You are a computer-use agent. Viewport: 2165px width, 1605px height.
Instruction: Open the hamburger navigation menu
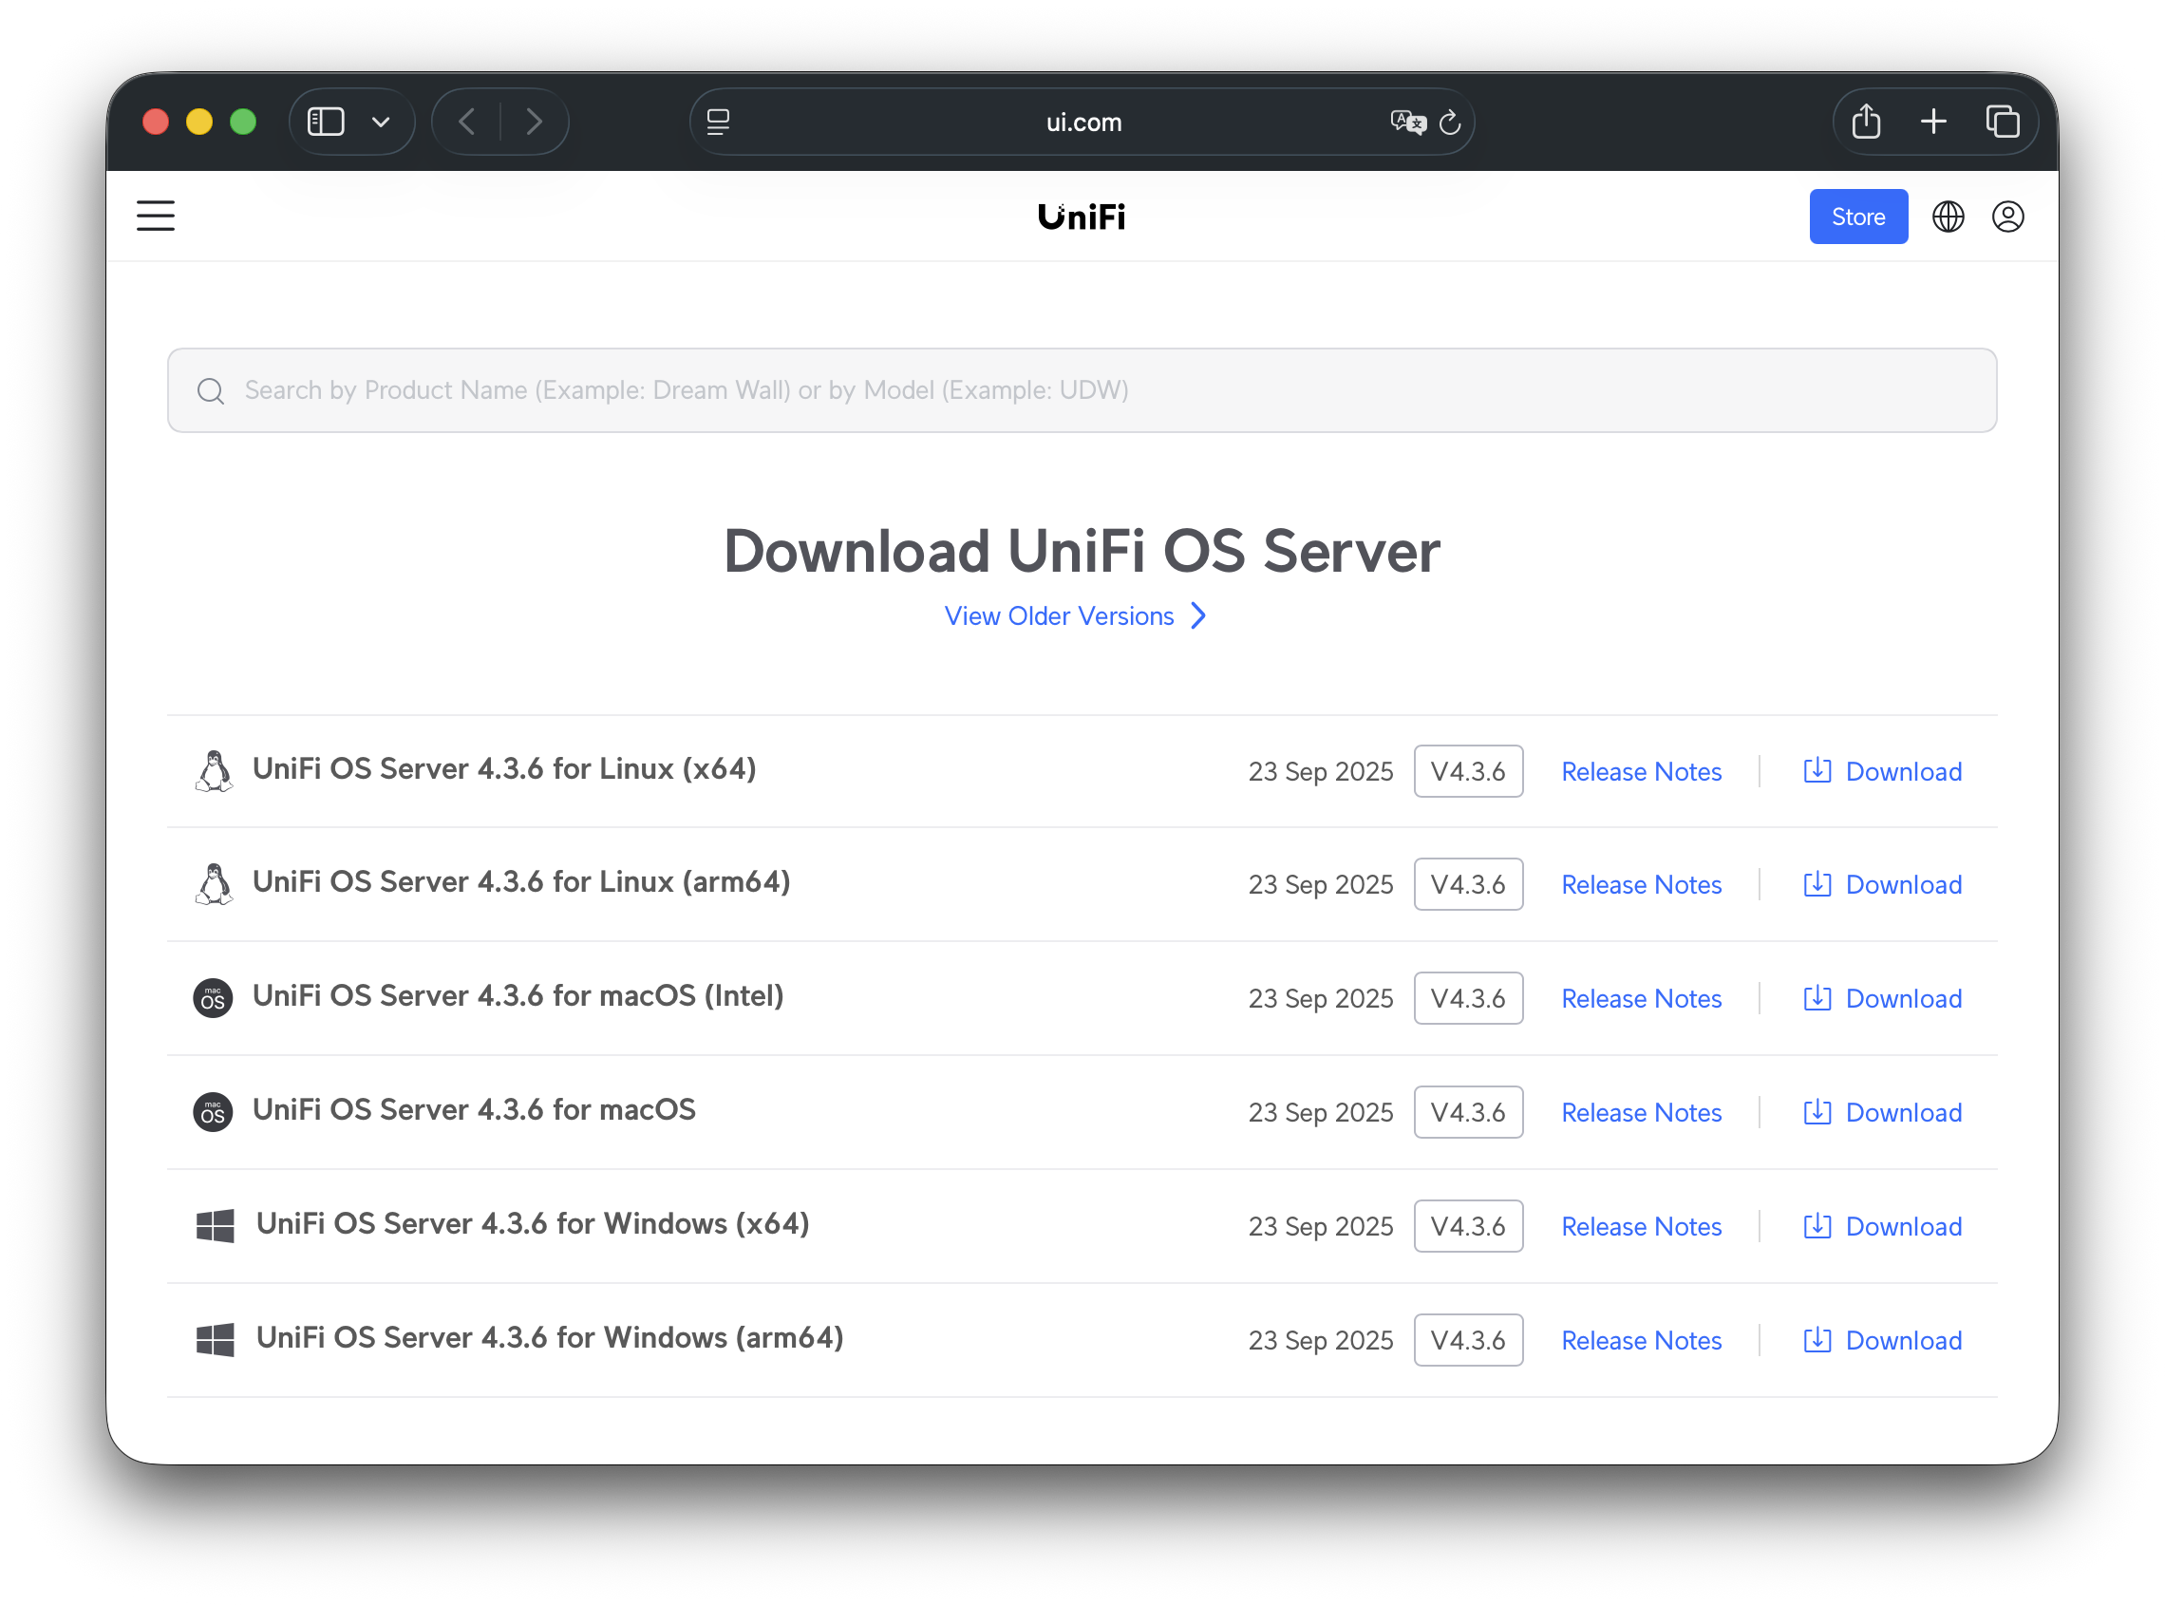[x=156, y=216]
